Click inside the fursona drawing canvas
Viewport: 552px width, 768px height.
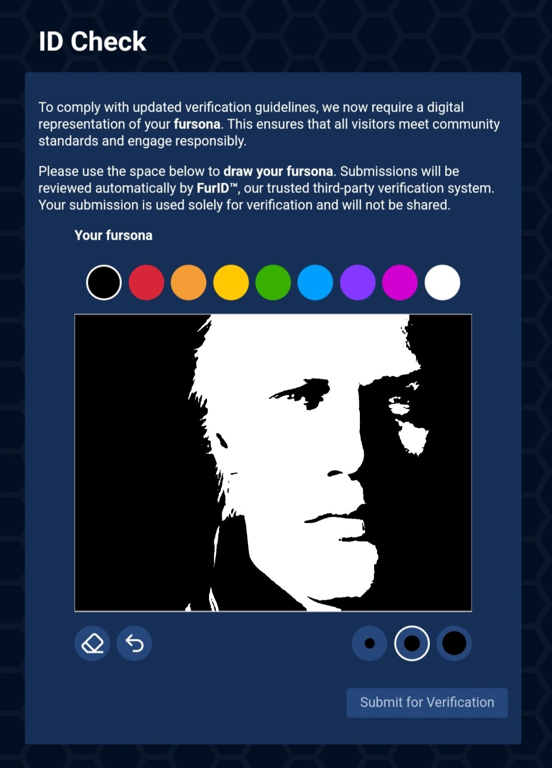click(x=273, y=462)
